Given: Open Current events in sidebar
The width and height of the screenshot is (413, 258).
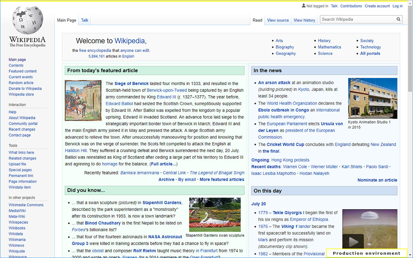Looking at the screenshot, I should point(21,77).
